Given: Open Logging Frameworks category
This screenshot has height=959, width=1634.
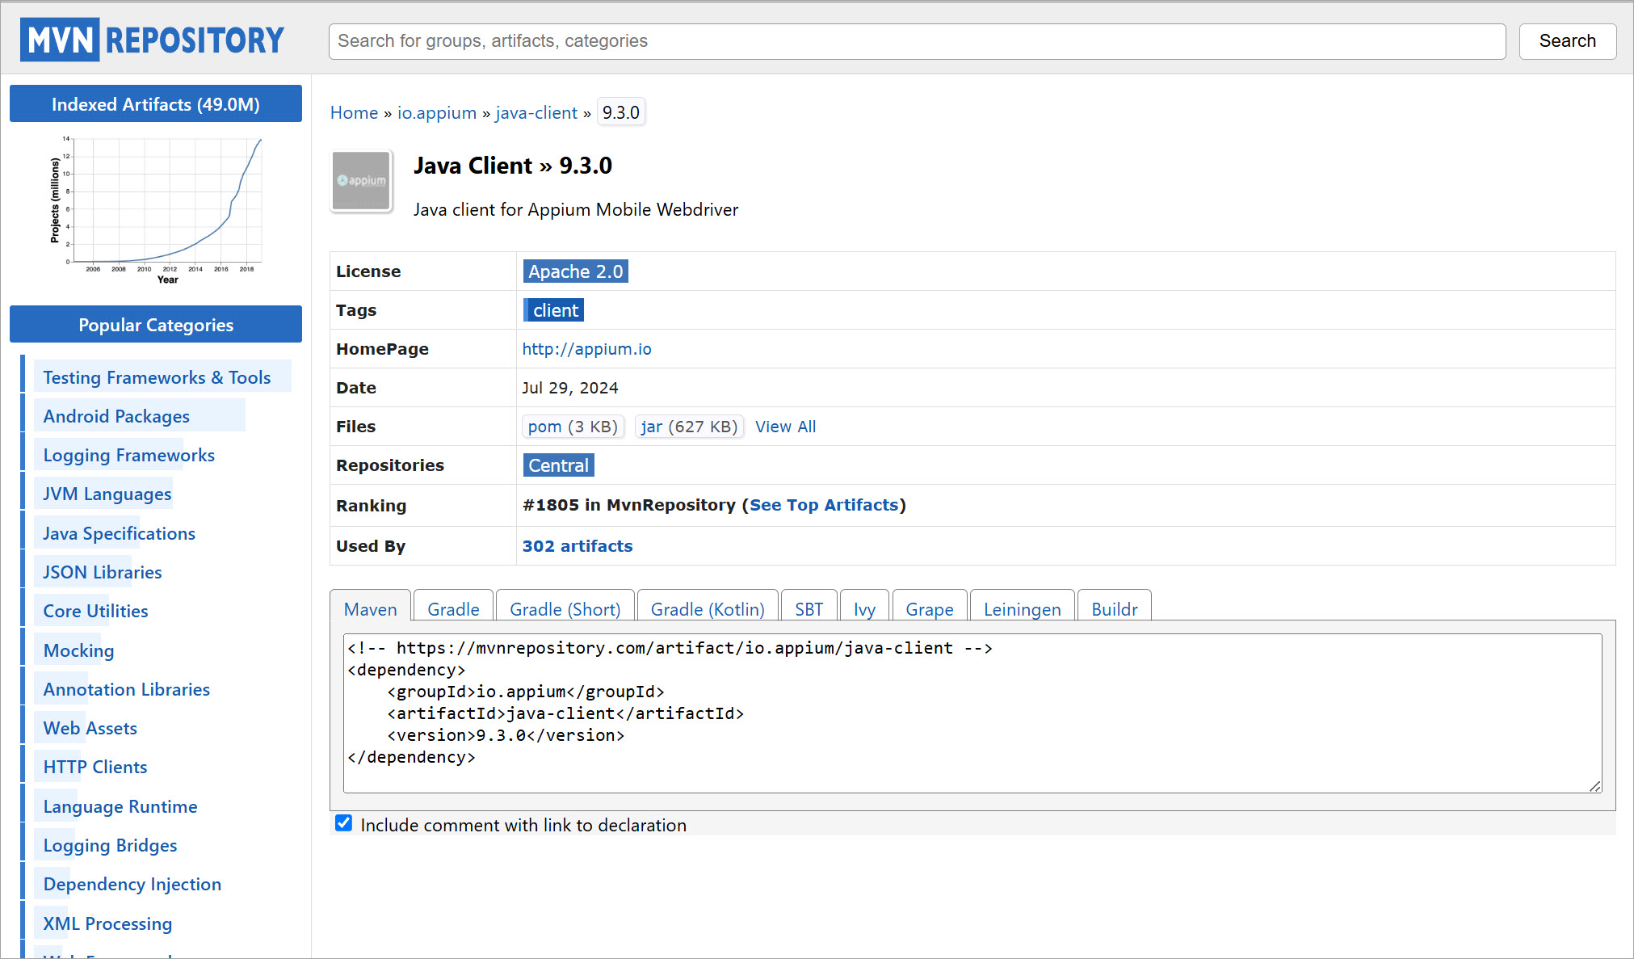Looking at the screenshot, I should click(129, 455).
